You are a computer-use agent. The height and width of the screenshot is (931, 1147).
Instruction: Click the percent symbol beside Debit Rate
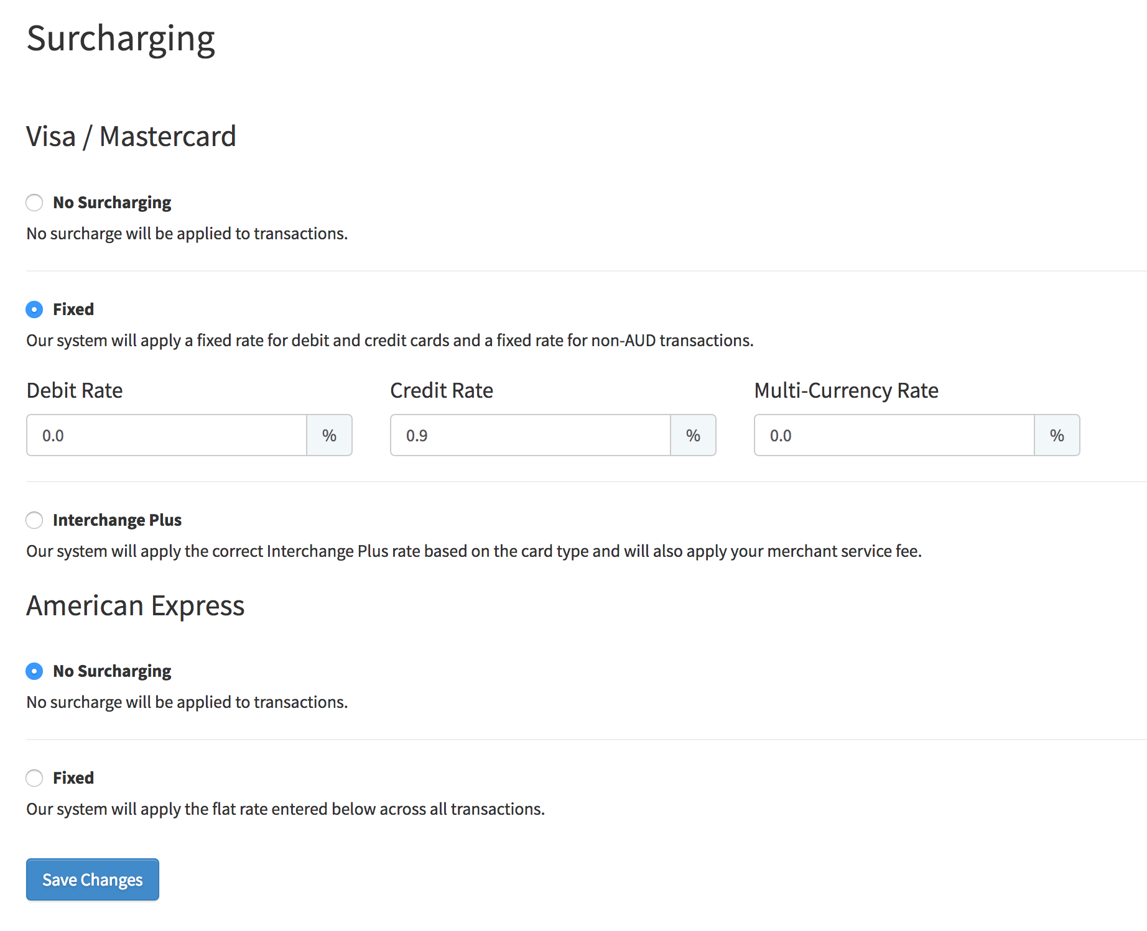click(x=329, y=436)
